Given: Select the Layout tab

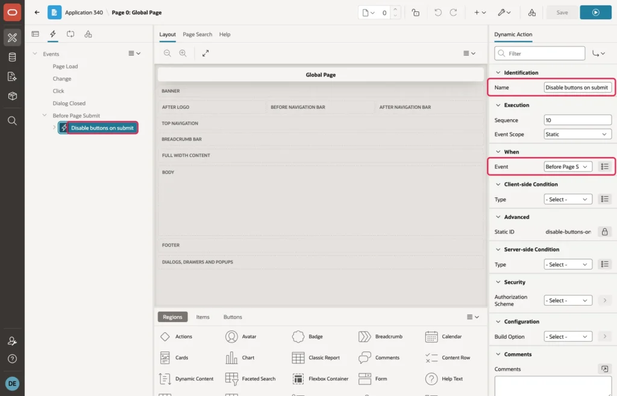Looking at the screenshot, I should (x=168, y=34).
